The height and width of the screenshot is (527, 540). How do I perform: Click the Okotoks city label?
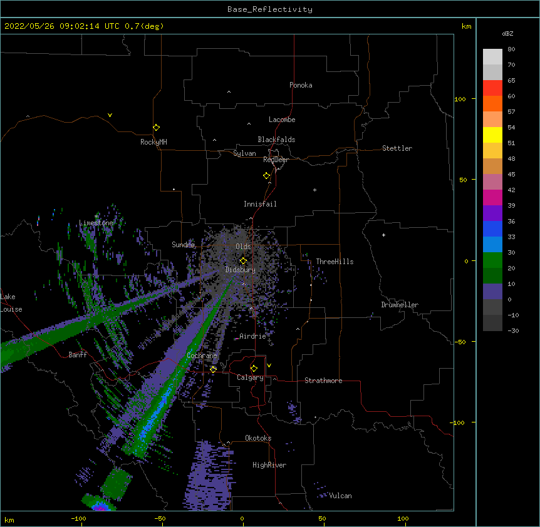tap(258, 438)
